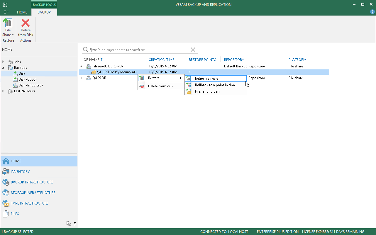Click CONNECTED TO: LOCALHOST status text
The image size is (376, 235).
pos(224,232)
